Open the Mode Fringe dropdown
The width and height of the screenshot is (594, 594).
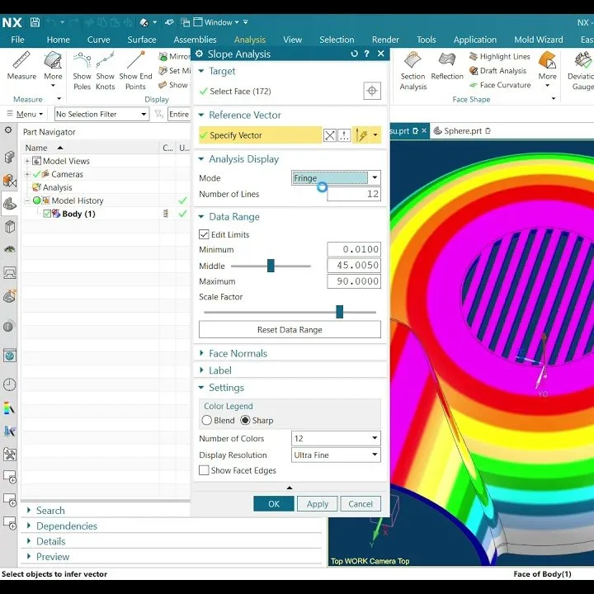336,177
